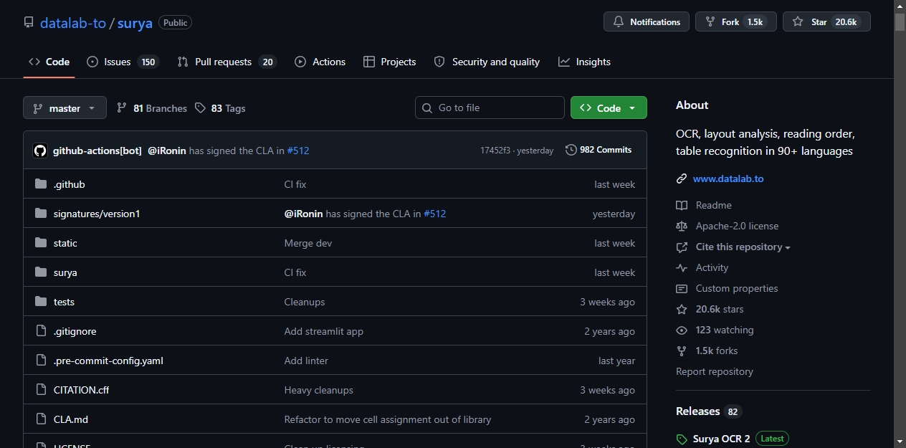Open the surya source folder
906x448 pixels.
point(65,272)
